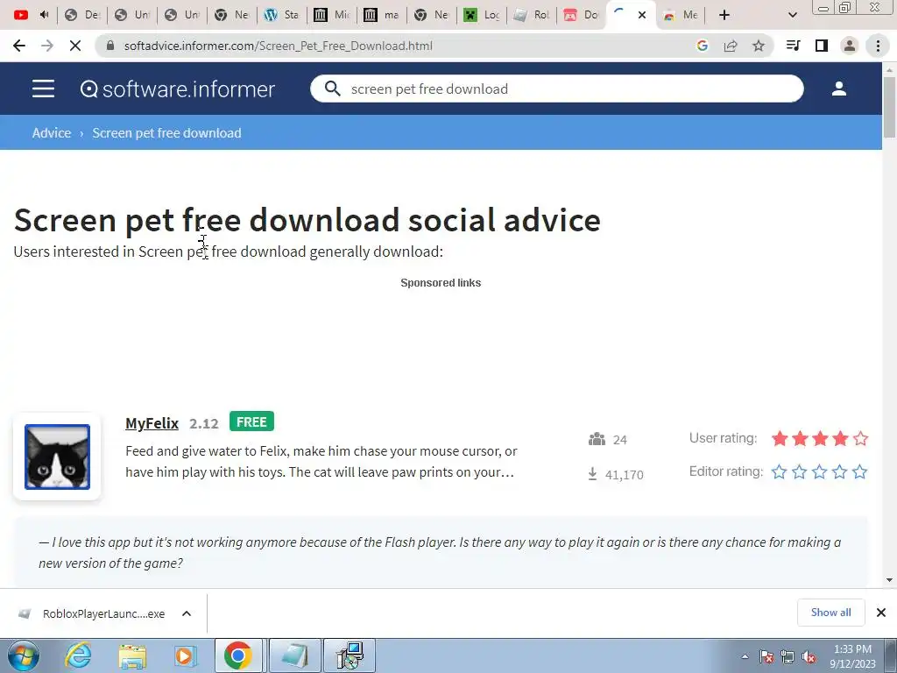Open Windows Explorer folder taskbar icon
The image size is (897, 673).
(x=132, y=655)
